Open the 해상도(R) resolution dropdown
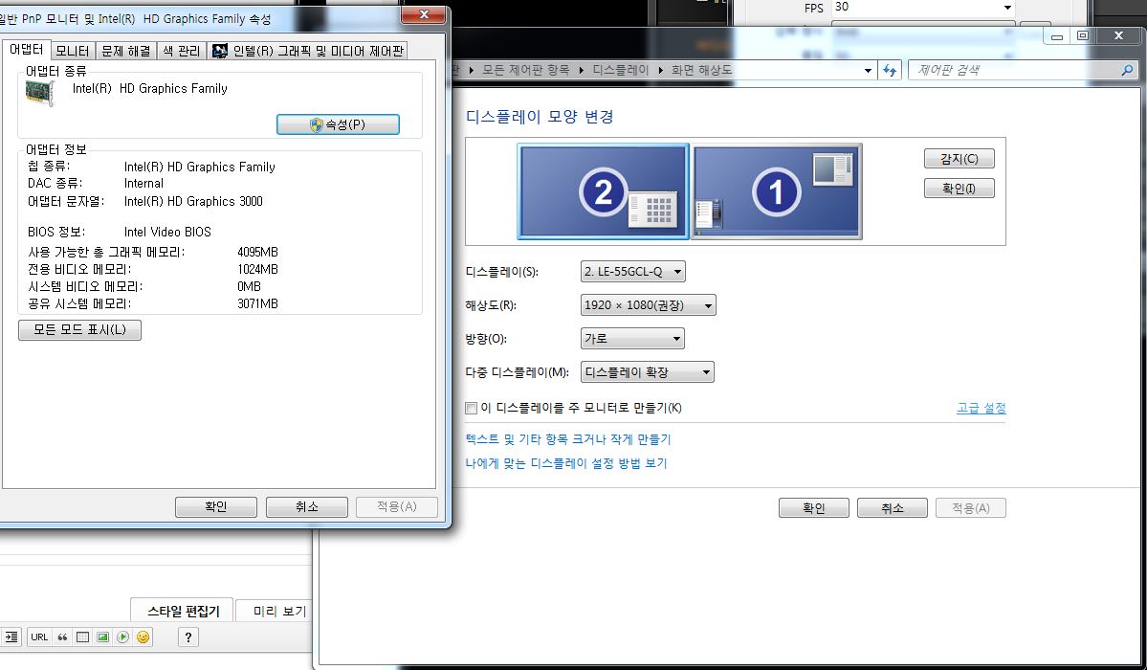This screenshot has width=1147, height=670. pyautogui.click(x=648, y=304)
